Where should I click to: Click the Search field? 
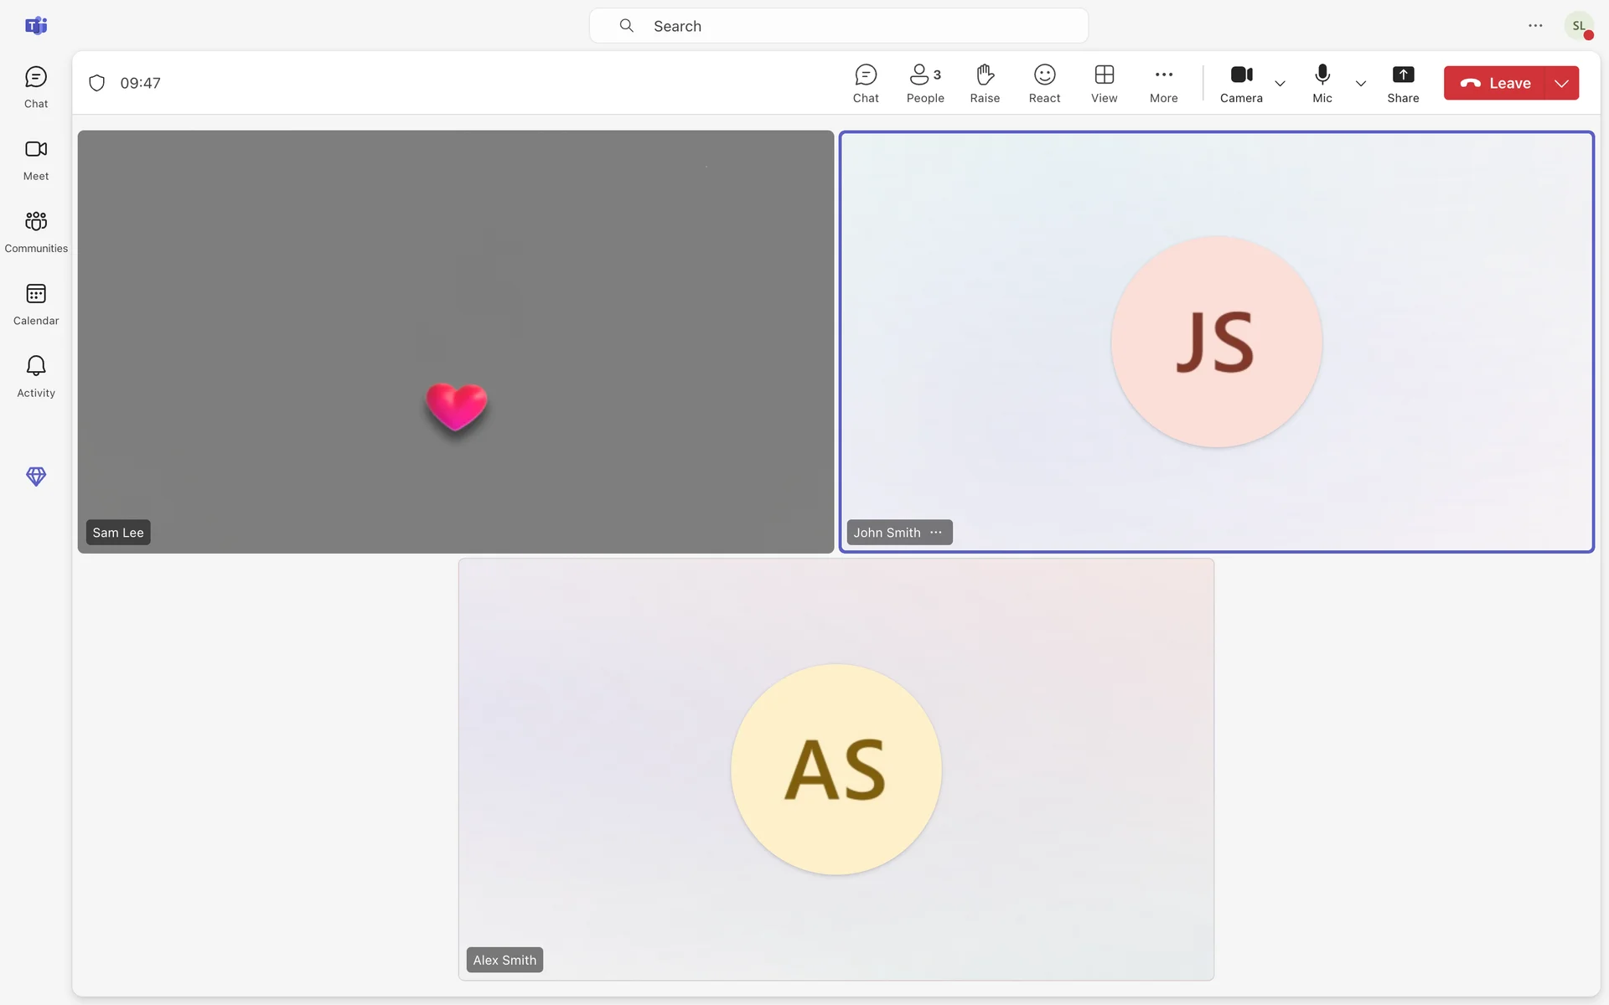point(838,26)
